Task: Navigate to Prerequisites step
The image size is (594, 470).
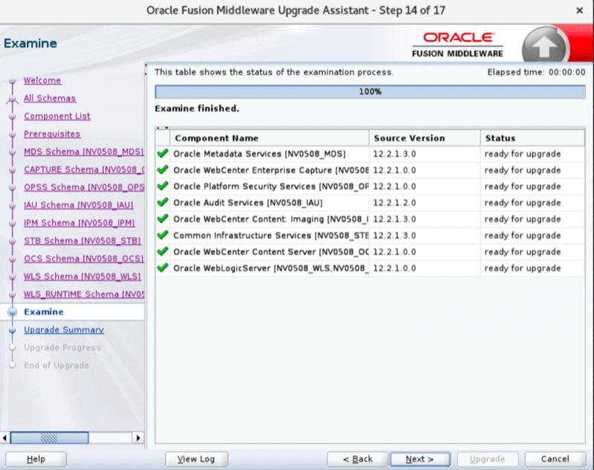Action: pyautogui.click(x=52, y=134)
